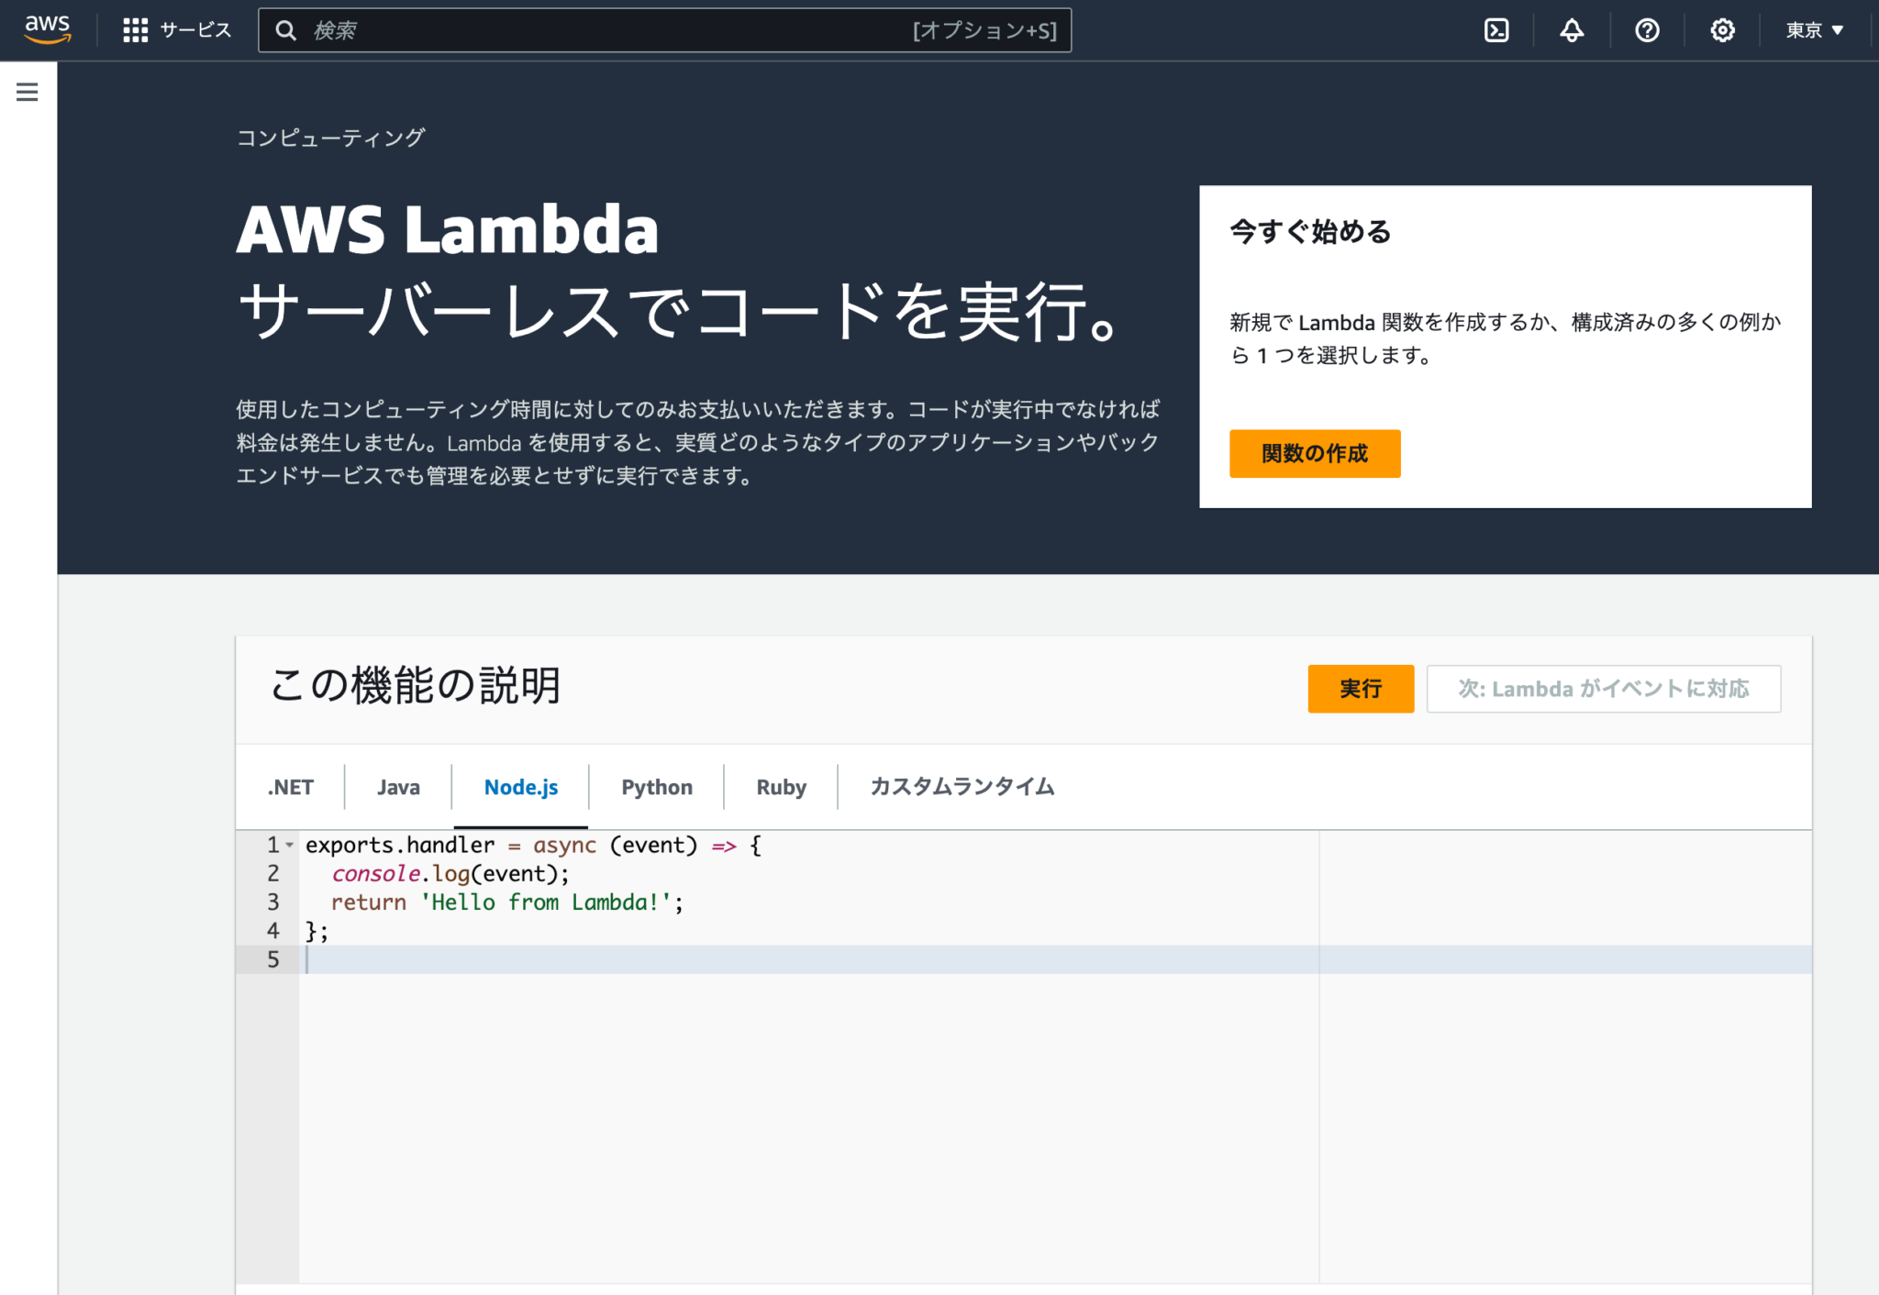Run the sample with the 実行 button
Screen dimensions: 1879x1295
coord(1361,689)
